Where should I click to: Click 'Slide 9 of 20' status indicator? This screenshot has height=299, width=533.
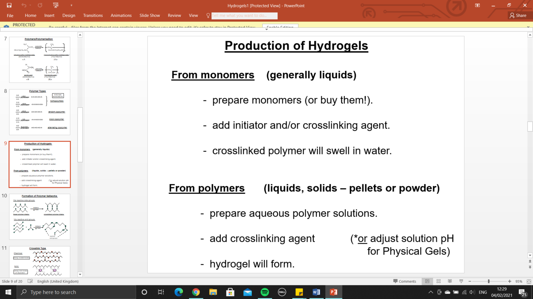pos(12,281)
